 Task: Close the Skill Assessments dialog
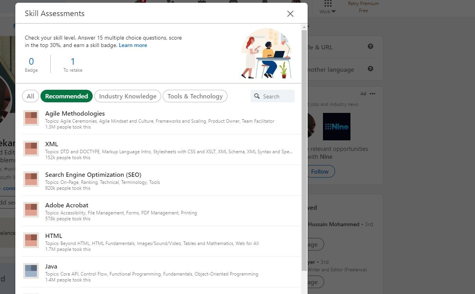pos(290,14)
